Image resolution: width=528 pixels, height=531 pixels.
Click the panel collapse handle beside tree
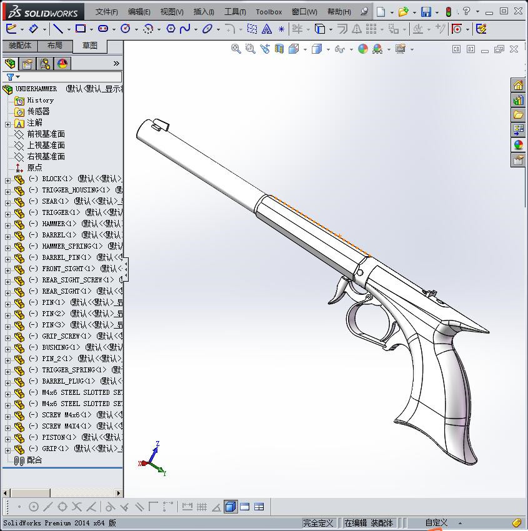coord(126,269)
